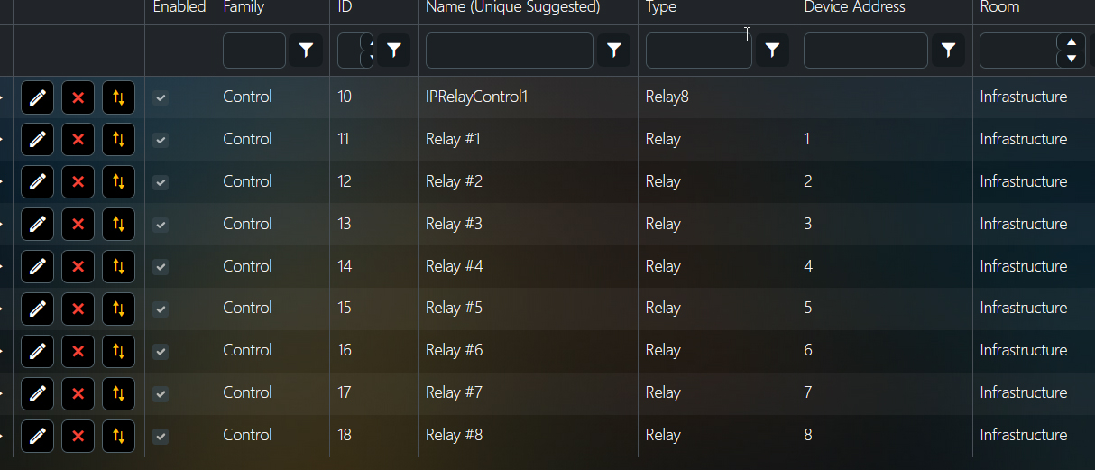
Task: Open the Device Address filter options
Action: point(948,51)
